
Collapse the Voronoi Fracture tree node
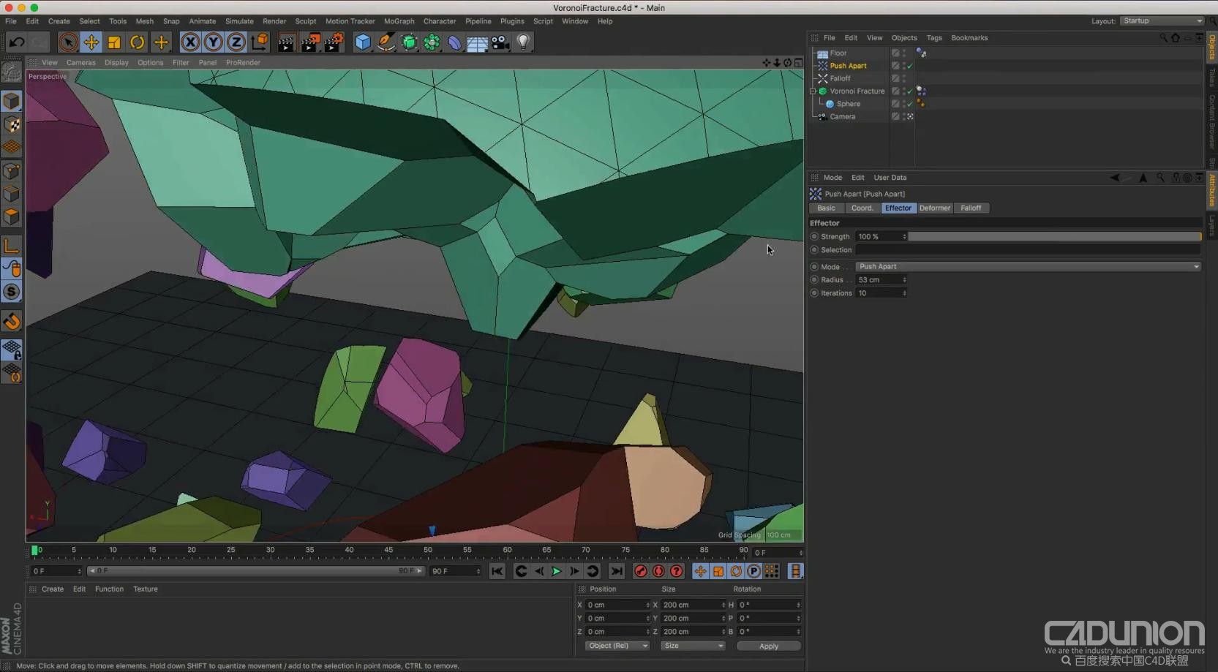(813, 91)
